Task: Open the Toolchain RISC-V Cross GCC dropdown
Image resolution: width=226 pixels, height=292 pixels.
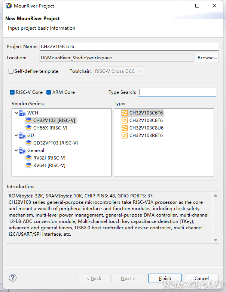Action: 119,71
